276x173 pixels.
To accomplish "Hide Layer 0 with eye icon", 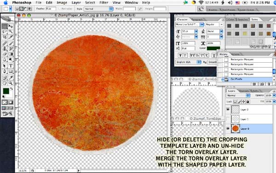I will tap(228, 129).
